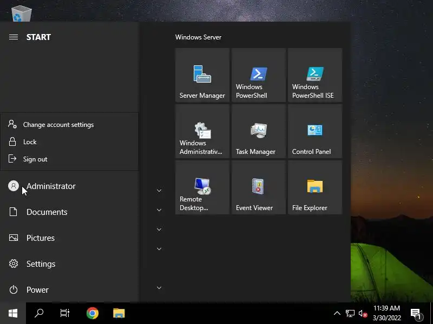Show hidden system tray icons
Image resolution: width=433 pixels, height=324 pixels.
(337, 313)
